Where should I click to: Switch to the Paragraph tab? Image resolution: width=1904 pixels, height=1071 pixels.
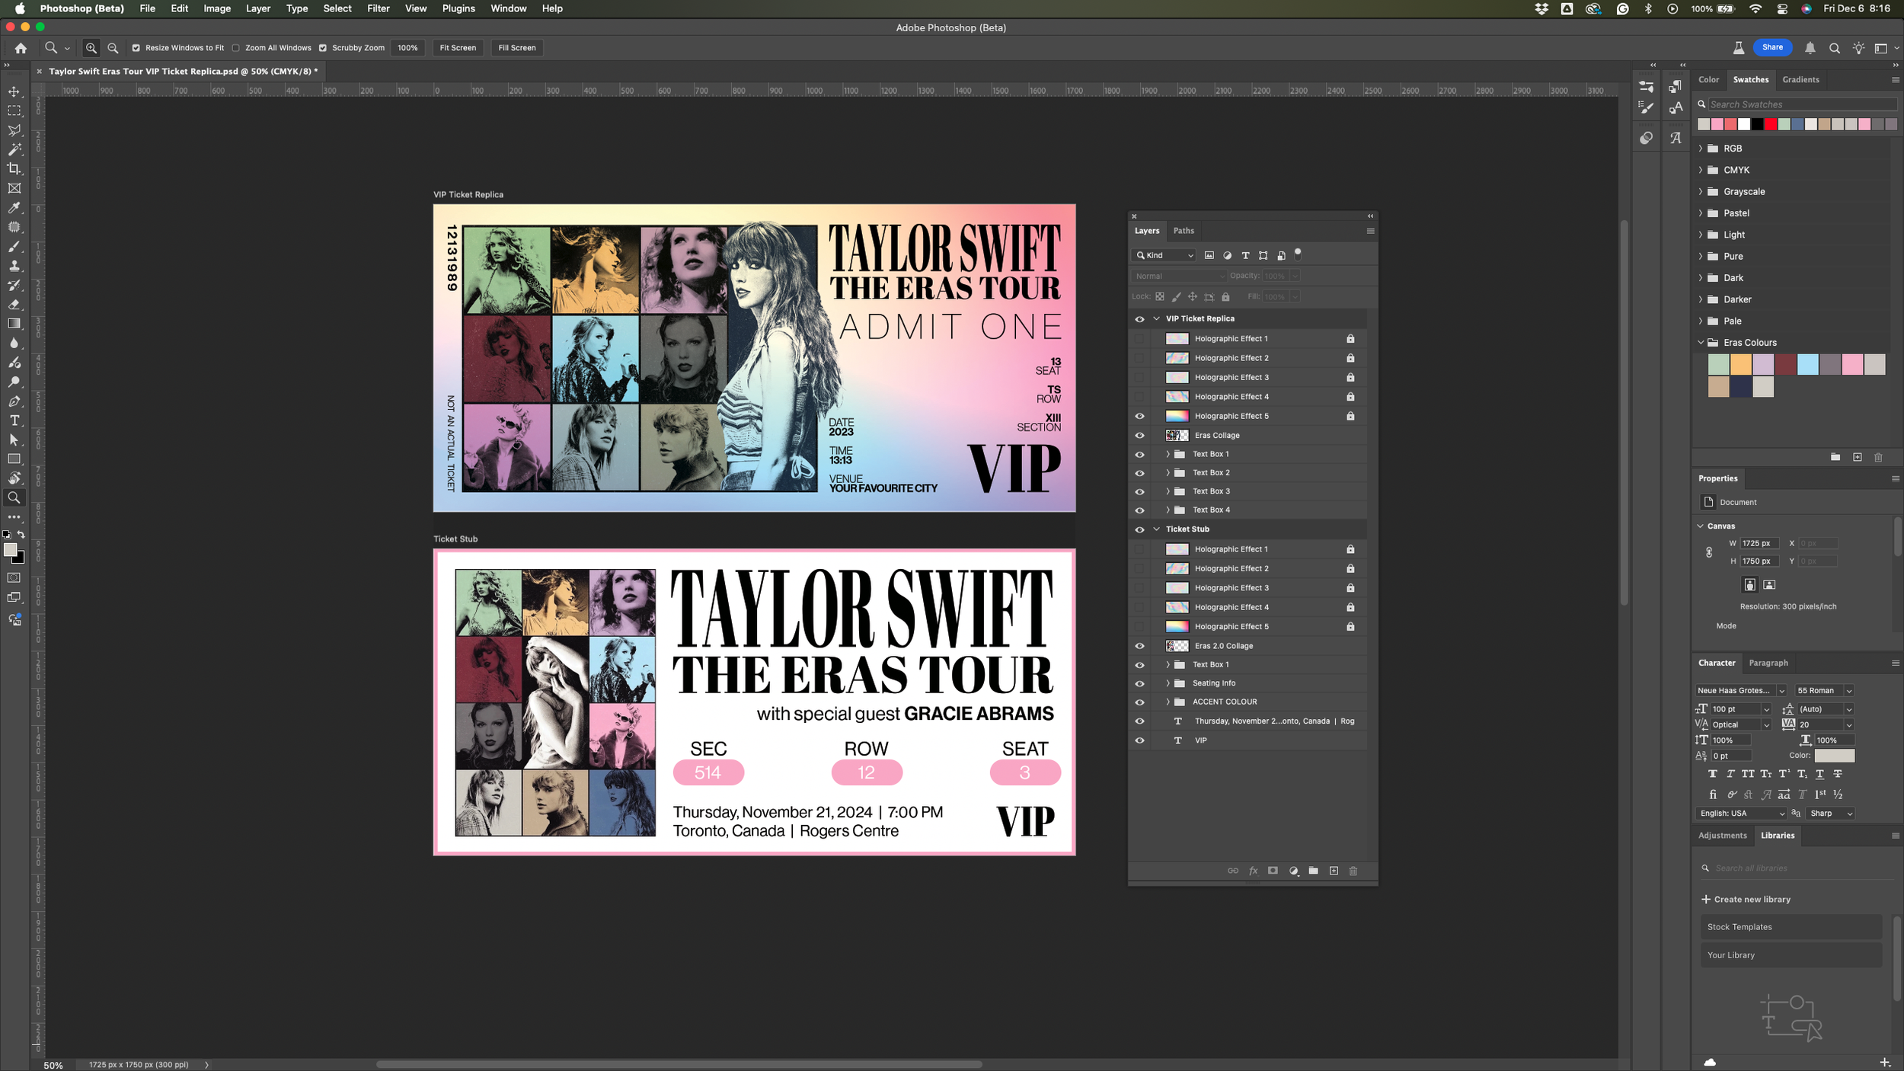pyautogui.click(x=1768, y=663)
